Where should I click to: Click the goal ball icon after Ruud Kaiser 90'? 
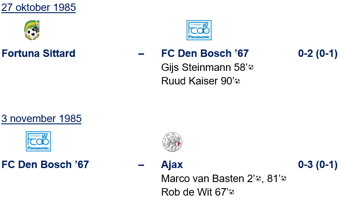[x=237, y=81]
